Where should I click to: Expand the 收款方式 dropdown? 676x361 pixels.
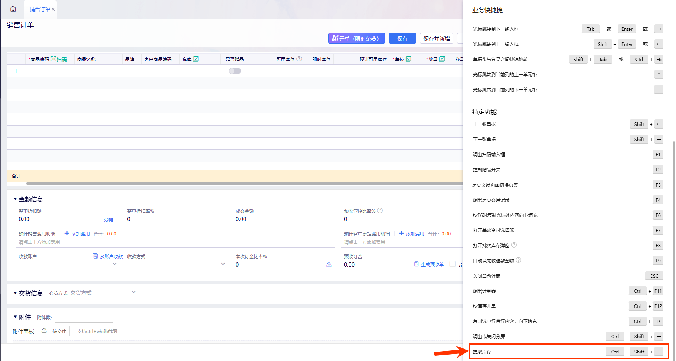(223, 264)
